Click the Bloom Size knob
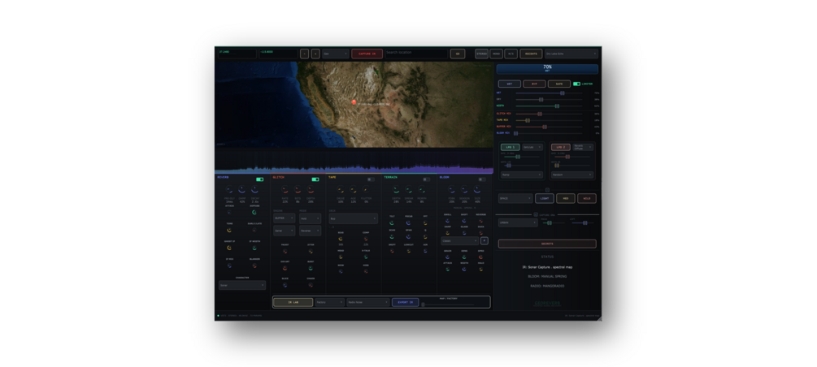 (x=477, y=190)
